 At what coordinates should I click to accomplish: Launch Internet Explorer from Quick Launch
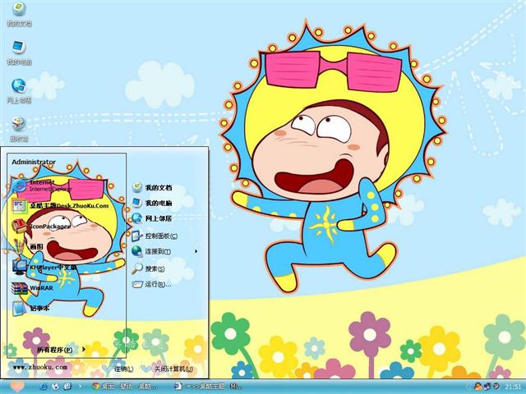tap(43, 387)
